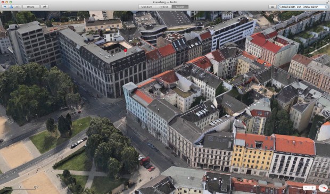This screenshot has height=194, width=330.
Task: Click the Oranienstr. 164 search field
Action: [x=303, y=7]
